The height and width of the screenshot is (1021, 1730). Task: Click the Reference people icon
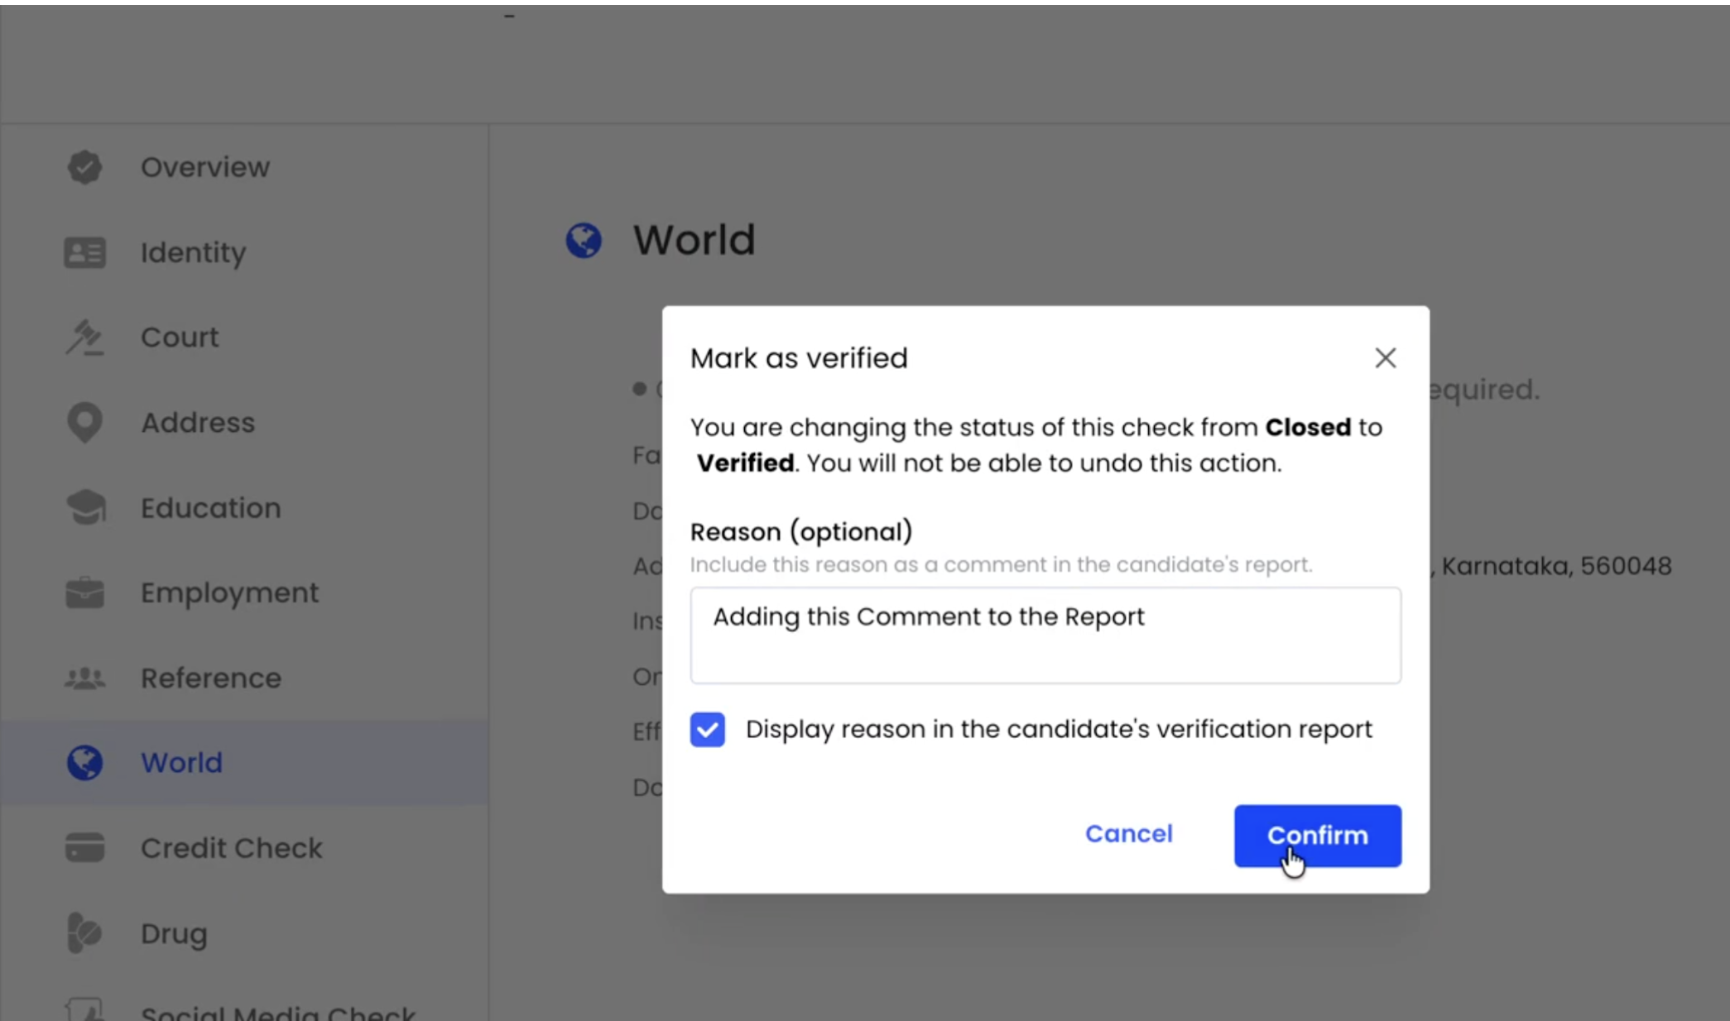tap(84, 678)
